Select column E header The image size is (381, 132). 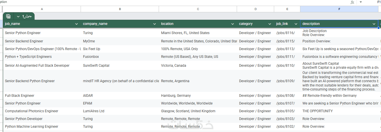[x=287, y=9]
